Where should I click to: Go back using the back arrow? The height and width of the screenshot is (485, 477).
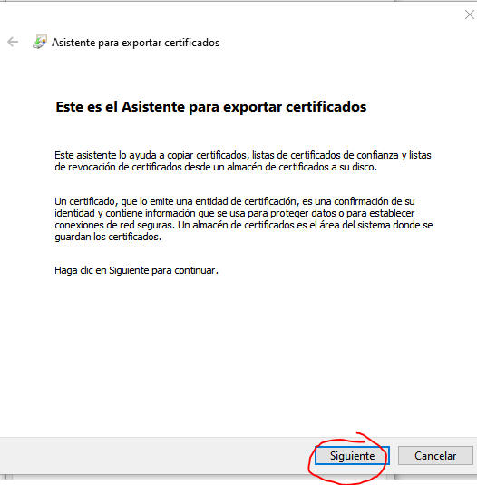click(x=13, y=42)
